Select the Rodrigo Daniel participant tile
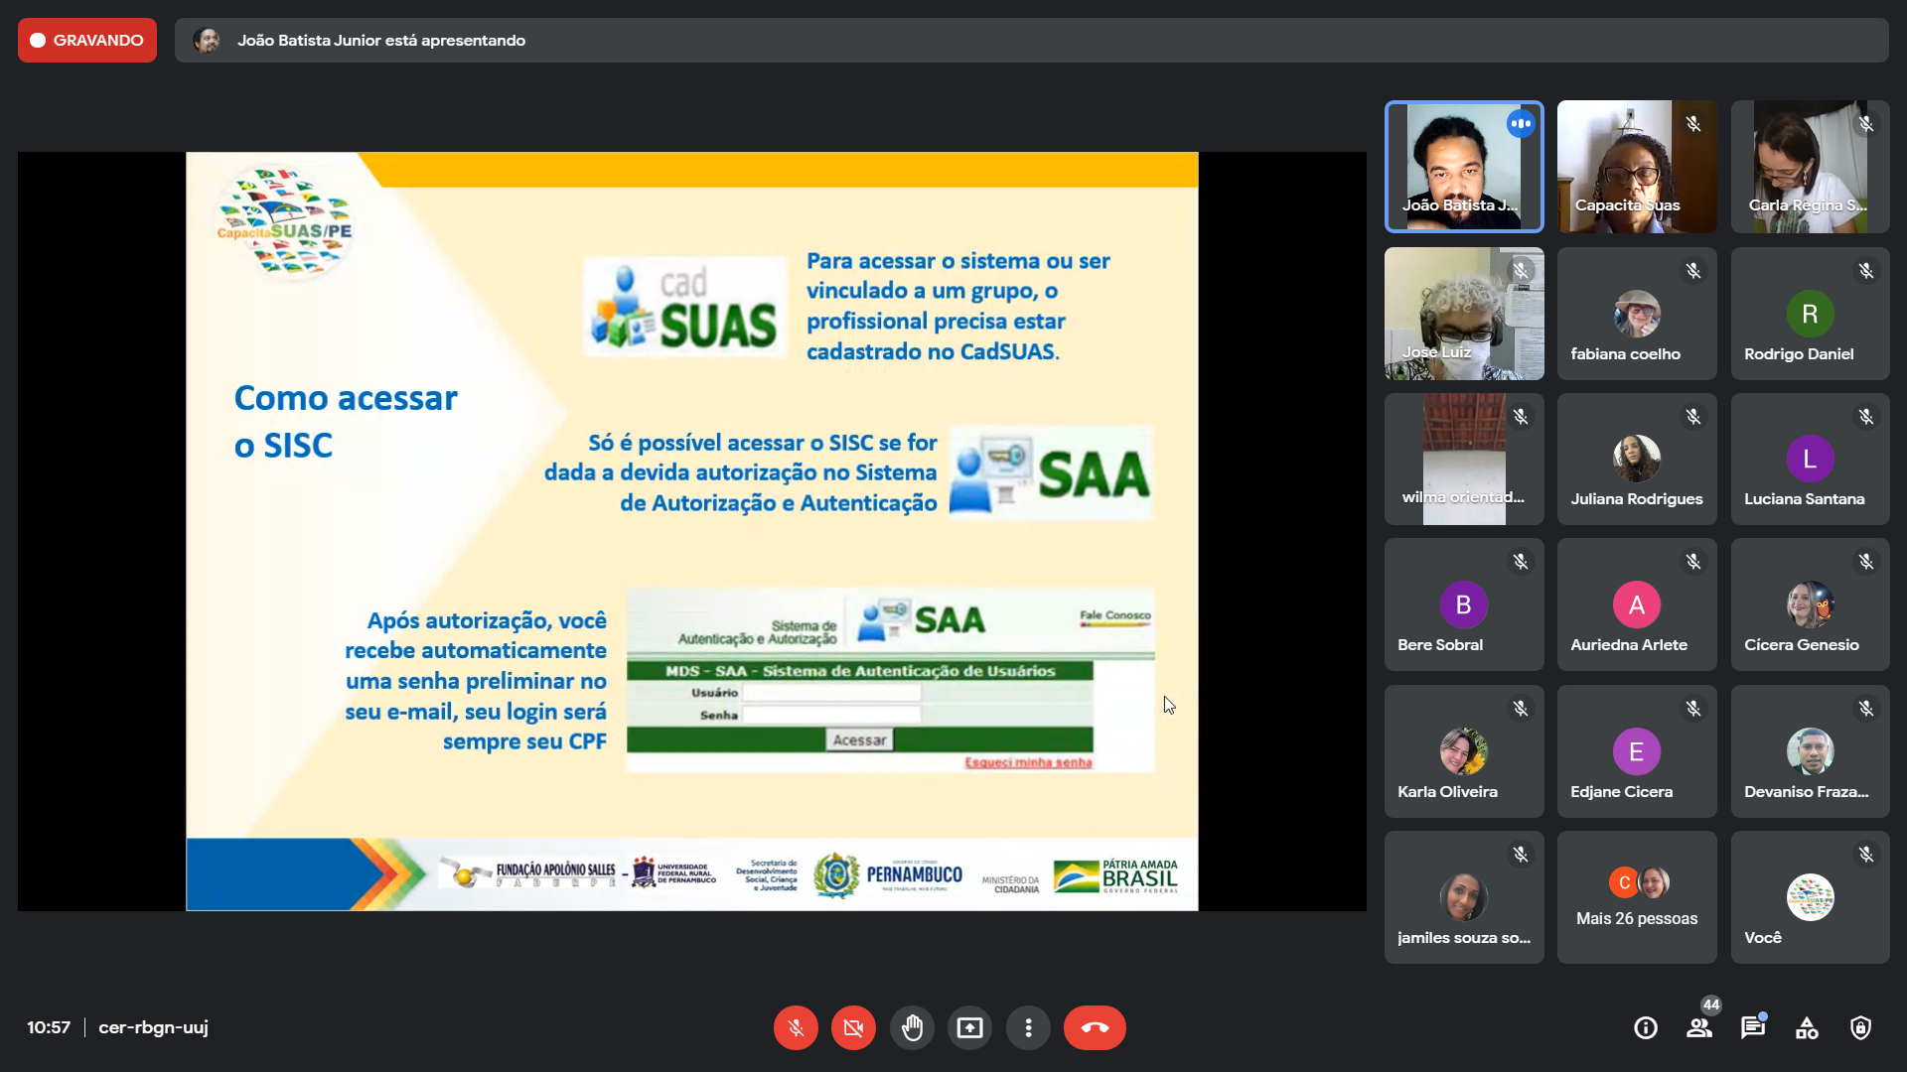The height and width of the screenshot is (1072, 1907). click(x=1810, y=314)
